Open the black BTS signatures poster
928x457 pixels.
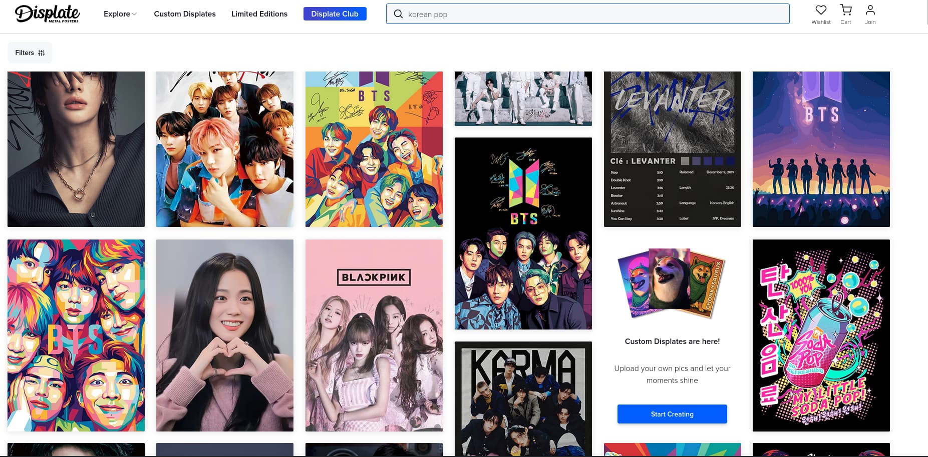[523, 233]
